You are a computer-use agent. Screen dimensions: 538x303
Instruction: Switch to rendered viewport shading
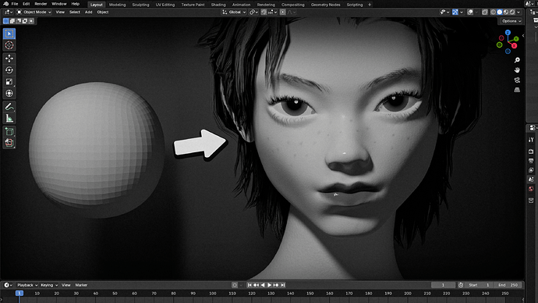tap(512, 12)
